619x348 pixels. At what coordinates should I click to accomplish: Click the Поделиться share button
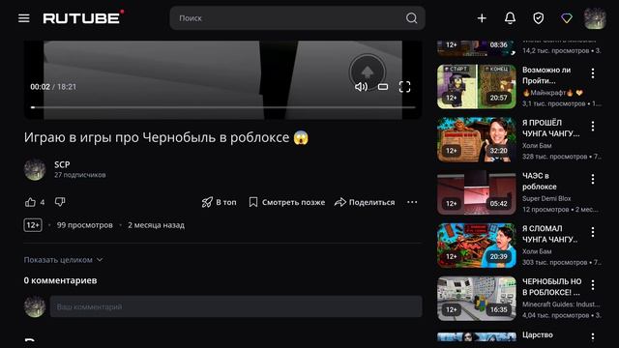[x=365, y=202]
